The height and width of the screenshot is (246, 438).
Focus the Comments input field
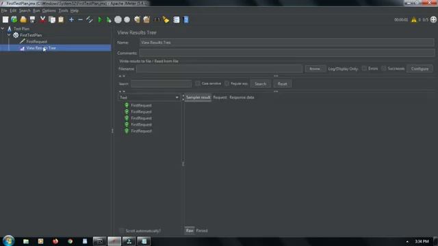[287, 53]
